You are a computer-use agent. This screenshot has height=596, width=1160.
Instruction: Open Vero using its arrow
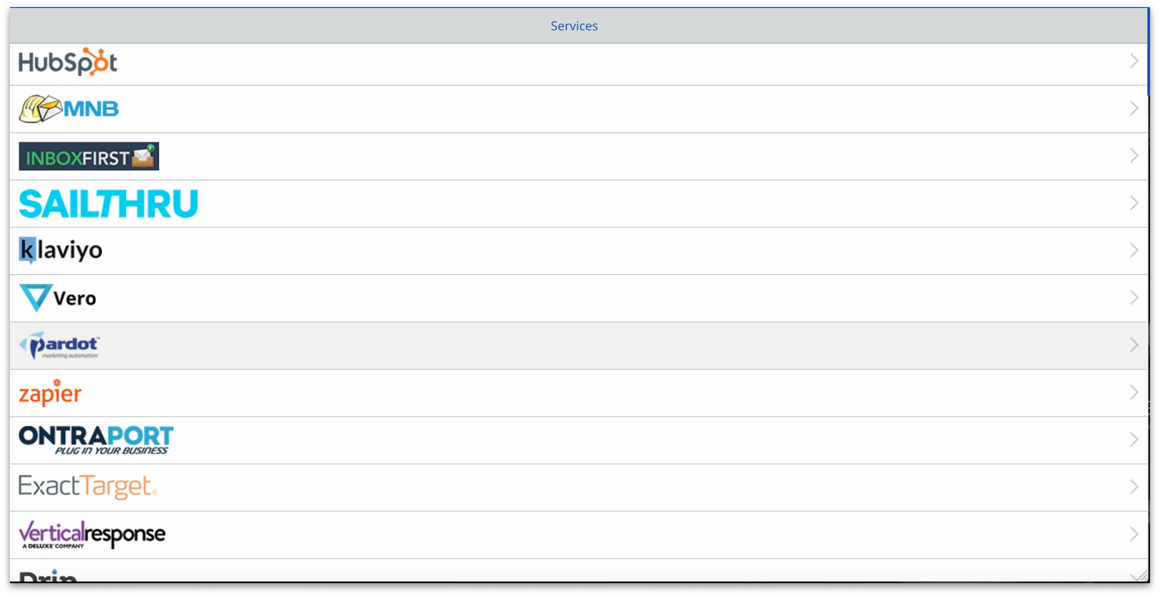[1134, 298]
